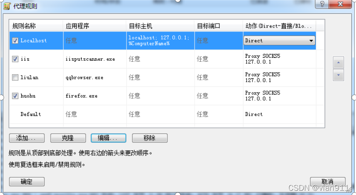Click the localhost; 127.0.0.1 target host cell

161,40
